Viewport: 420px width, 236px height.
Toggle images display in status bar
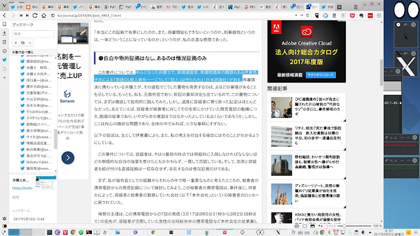coord(312,226)
